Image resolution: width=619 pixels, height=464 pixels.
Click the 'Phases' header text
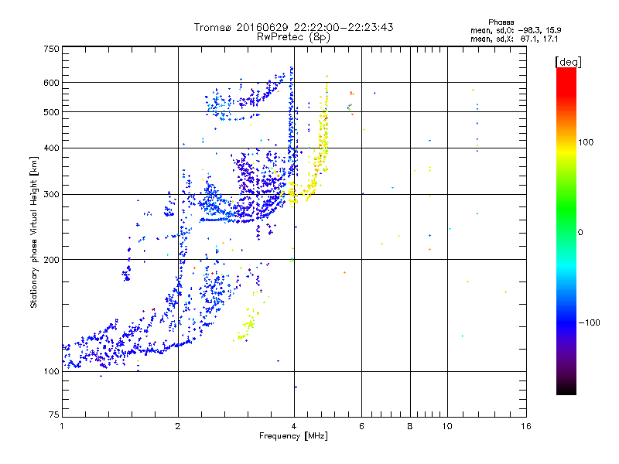click(x=501, y=22)
